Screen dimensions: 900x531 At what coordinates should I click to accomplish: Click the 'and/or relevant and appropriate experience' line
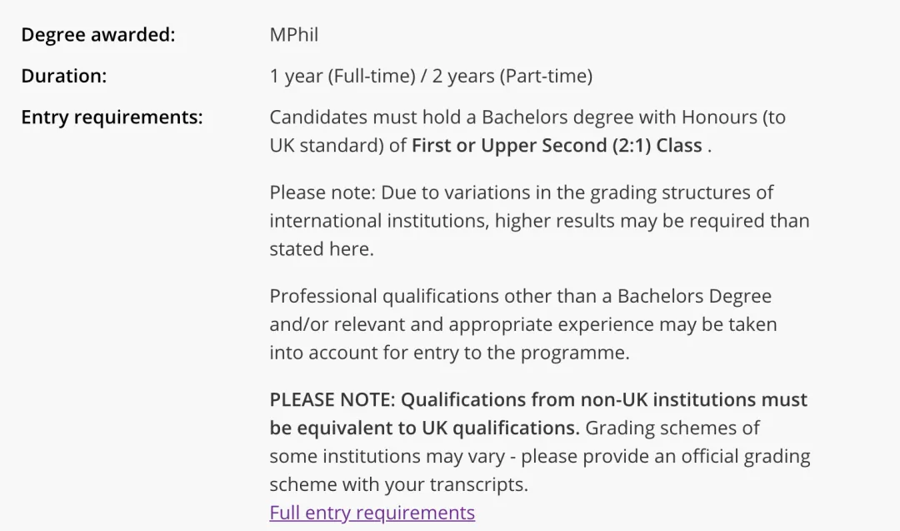(x=522, y=324)
